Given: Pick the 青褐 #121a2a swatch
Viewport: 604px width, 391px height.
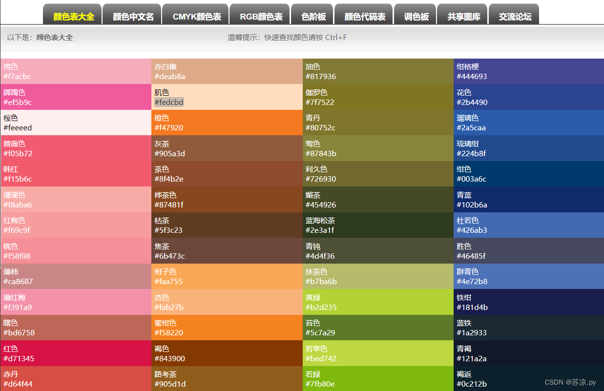Looking at the screenshot, I should pyautogui.click(x=529, y=353).
